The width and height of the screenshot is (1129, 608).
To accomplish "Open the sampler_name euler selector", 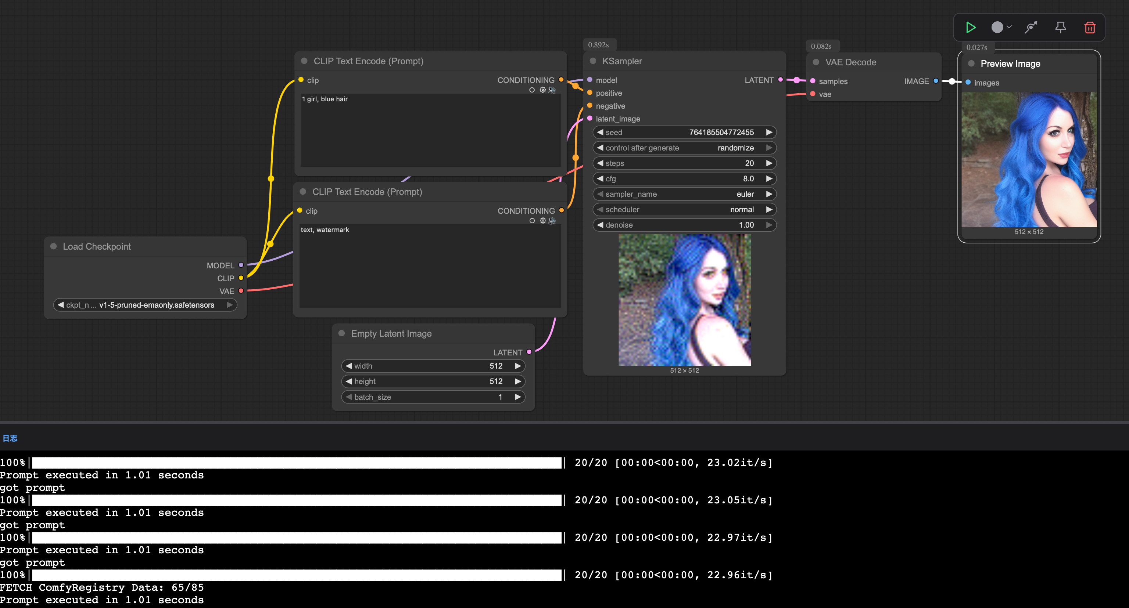I will click(x=684, y=194).
